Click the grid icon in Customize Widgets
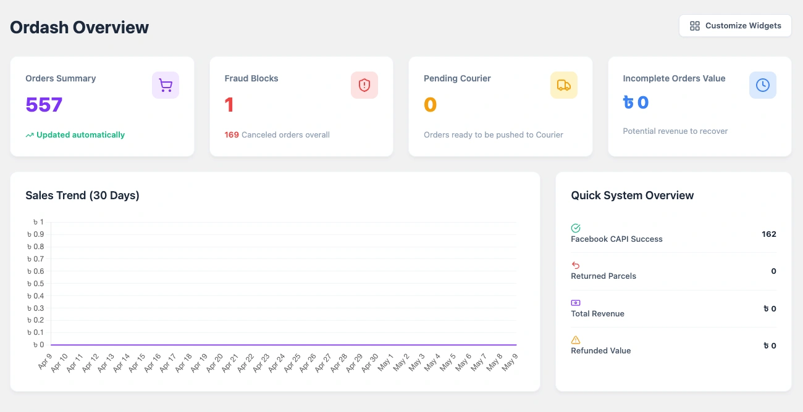The height and width of the screenshot is (412, 803). tap(695, 26)
